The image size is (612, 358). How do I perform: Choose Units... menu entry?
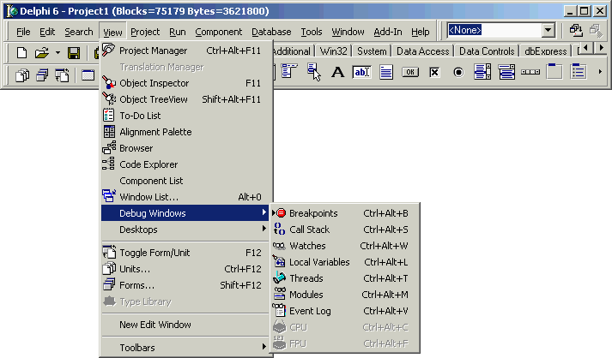(185, 269)
